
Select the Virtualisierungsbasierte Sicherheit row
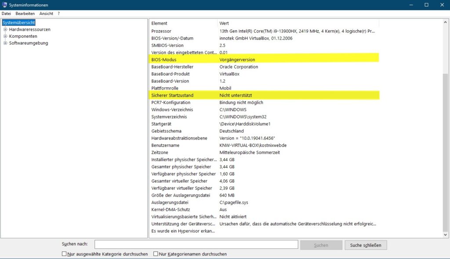pos(264,217)
